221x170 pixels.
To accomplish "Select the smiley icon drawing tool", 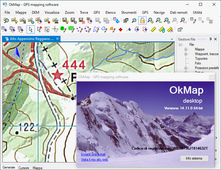I will [x=63, y=29].
